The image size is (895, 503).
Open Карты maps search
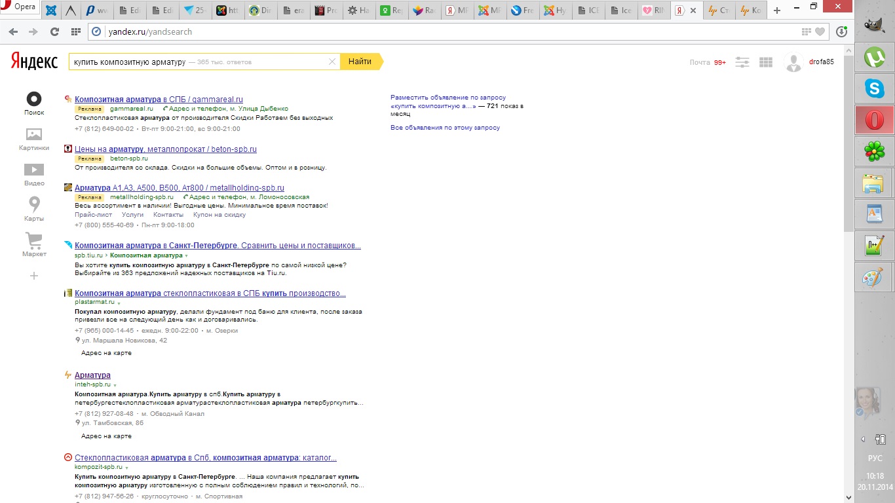point(34,210)
